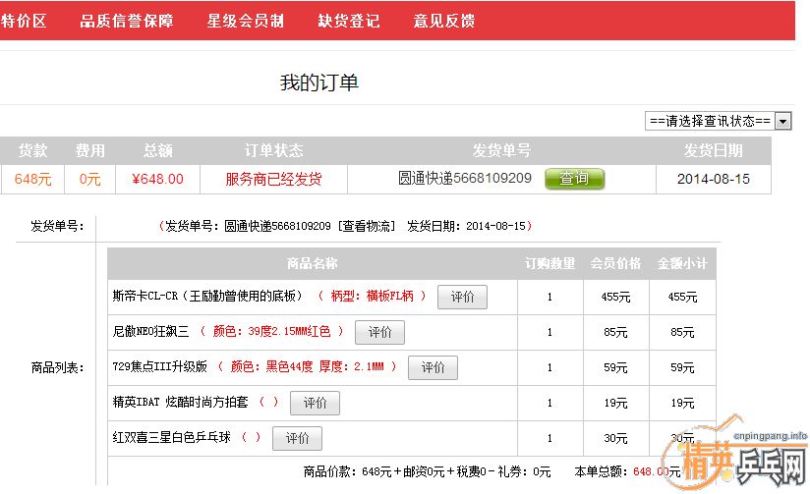The width and height of the screenshot is (810, 494).
Task: Click the dropdown arrow beside the status selector
Action: click(x=783, y=121)
